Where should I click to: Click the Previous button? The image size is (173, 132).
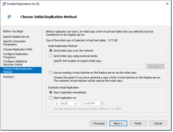tap(98, 123)
